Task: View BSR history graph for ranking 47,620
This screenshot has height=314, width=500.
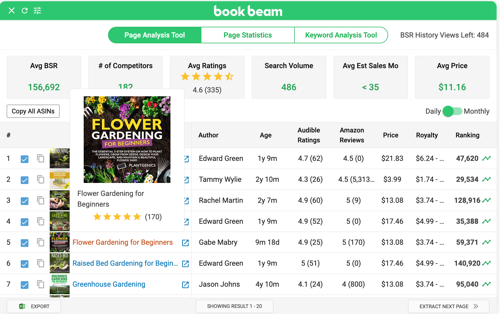Action: pyautogui.click(x=487, y=158)
